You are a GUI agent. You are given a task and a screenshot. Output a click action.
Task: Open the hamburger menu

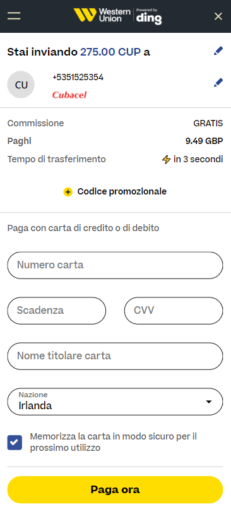14,16
